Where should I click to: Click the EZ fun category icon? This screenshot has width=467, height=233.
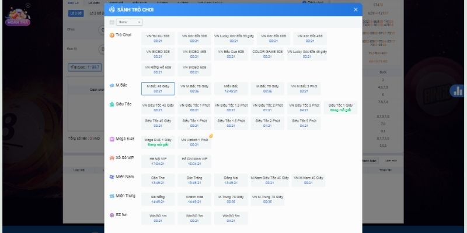click(112, 215)
